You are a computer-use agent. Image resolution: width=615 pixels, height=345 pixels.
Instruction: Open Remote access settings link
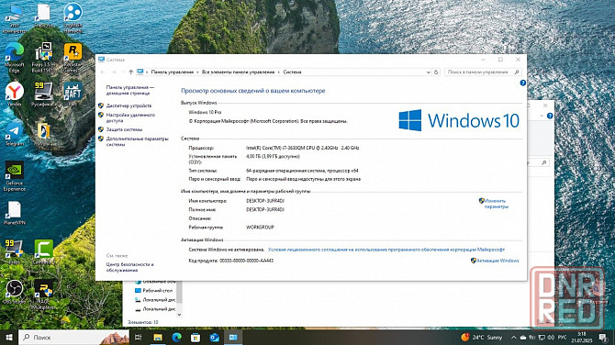pos(130,118)
